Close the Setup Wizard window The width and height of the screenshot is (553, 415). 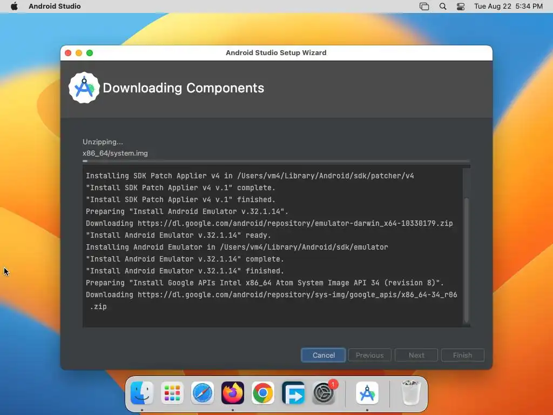68,53
